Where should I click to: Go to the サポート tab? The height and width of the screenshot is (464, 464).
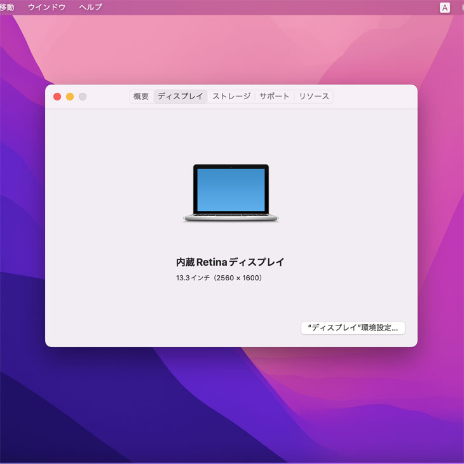tap(275, 97)
